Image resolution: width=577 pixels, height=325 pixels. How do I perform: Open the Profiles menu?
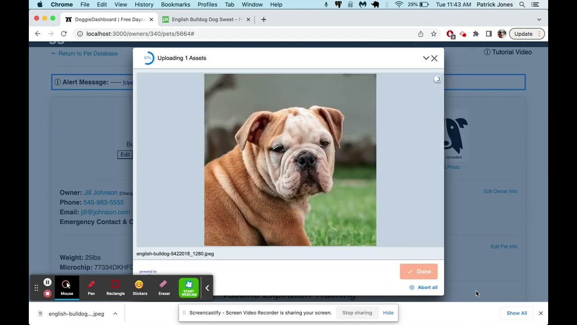point(207,5)
